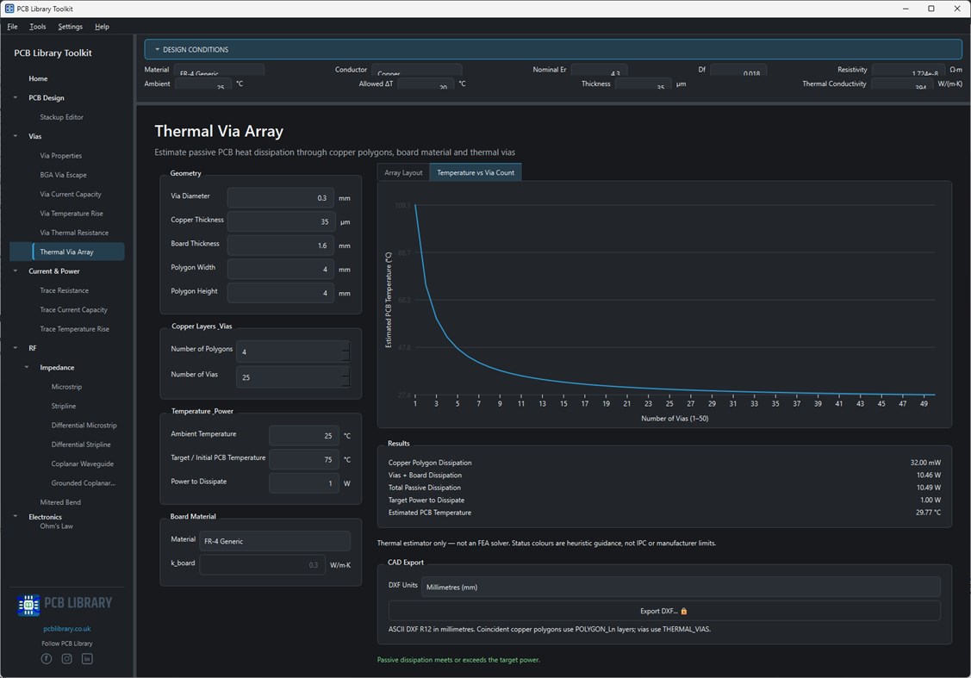The height and width of the screenshot is (678, 971).
Task: Click the PCB Library chip logo
Action: pos(28,604)
